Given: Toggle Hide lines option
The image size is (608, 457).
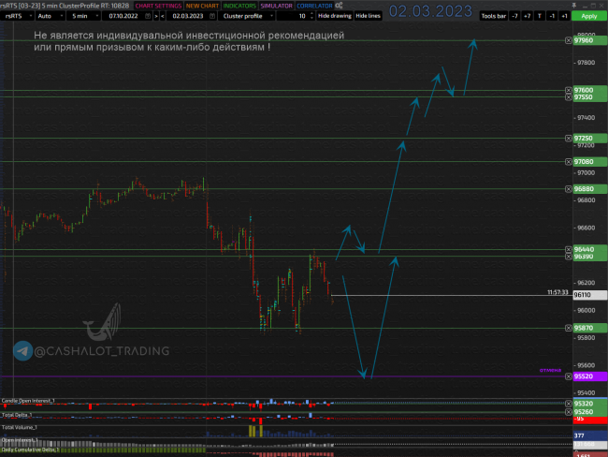Looking at the screenshot, I should tap(368, 16).
